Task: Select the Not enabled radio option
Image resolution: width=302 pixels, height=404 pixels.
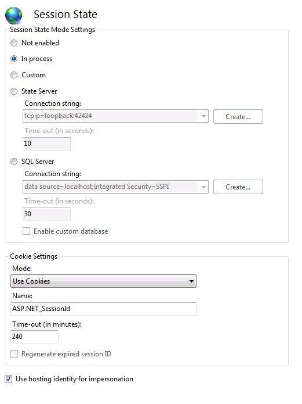Action: click(x=14, y=43)
